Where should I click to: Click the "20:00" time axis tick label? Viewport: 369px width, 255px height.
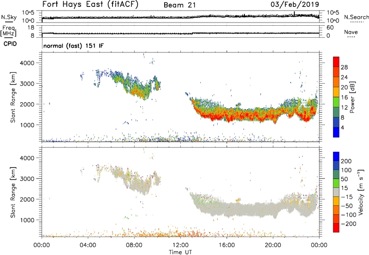273,245
